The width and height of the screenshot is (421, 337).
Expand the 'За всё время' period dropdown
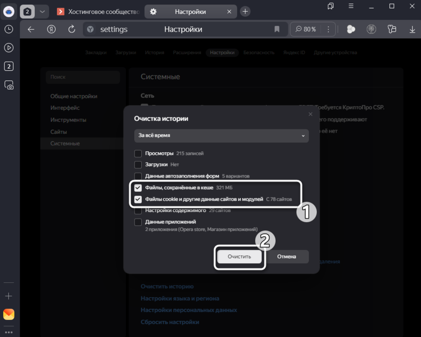pyautogui.click(x=221, y=136)
